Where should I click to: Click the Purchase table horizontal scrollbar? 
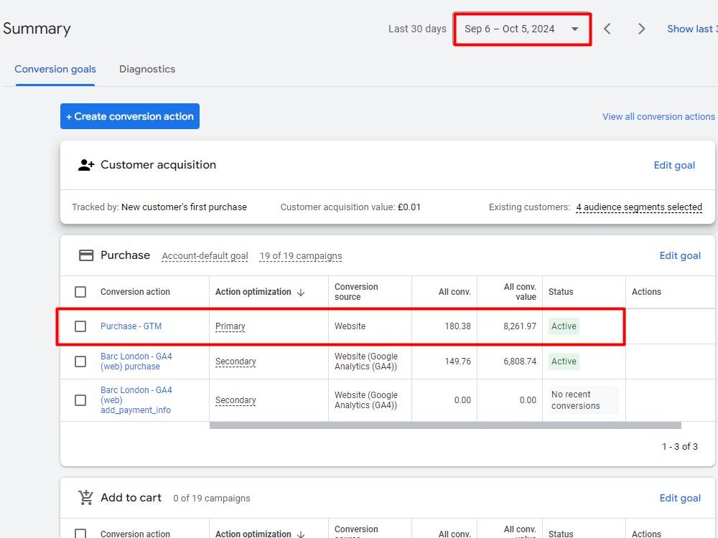445,425
